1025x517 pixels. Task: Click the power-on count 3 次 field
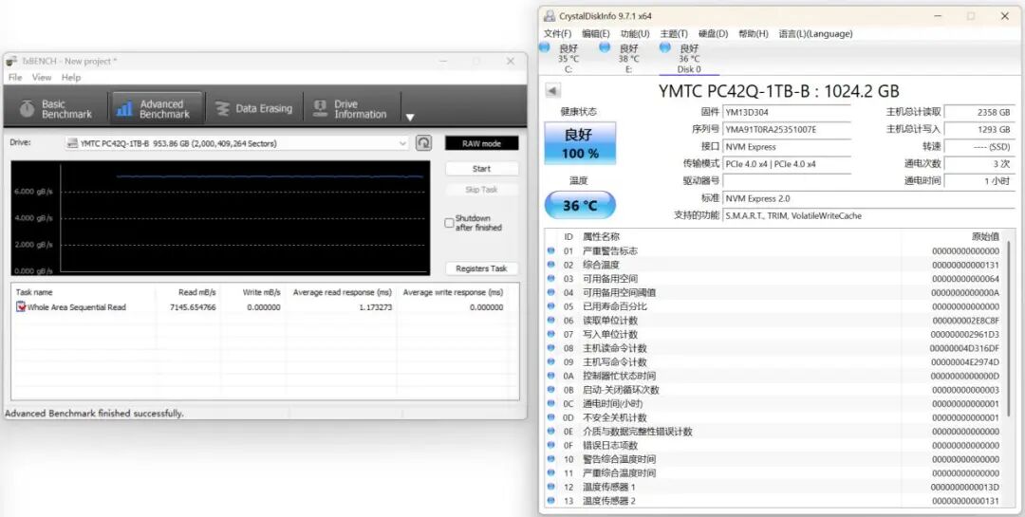(979, 163)
